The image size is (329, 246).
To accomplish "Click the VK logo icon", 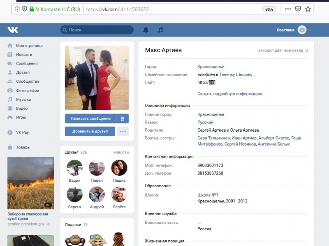I will (x=12, y=30).
